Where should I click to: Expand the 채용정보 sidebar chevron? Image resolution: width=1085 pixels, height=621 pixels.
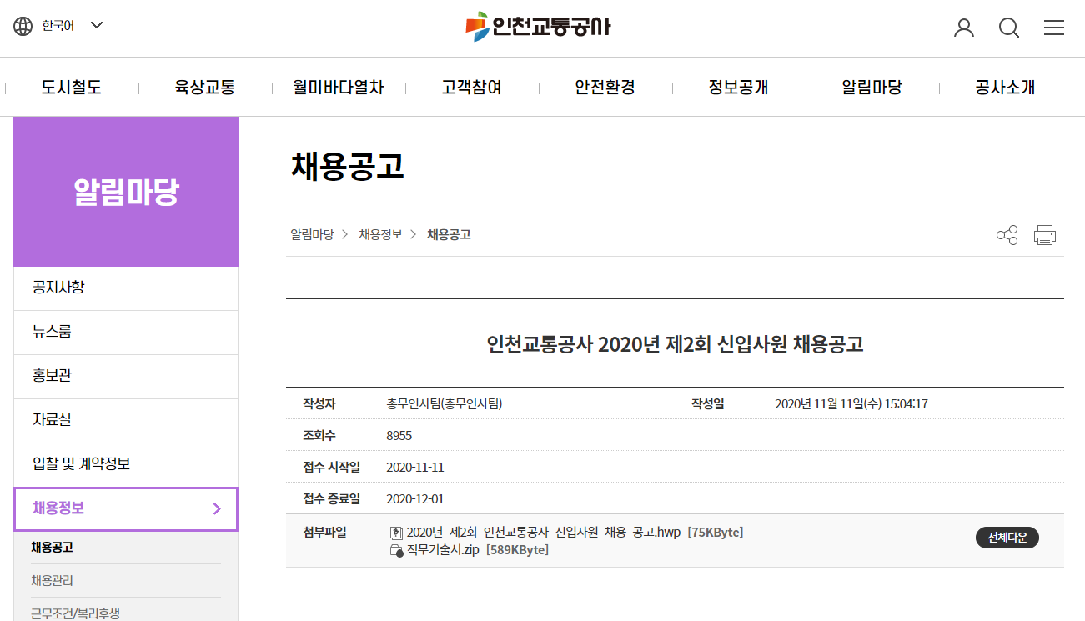tap(216, 508)
